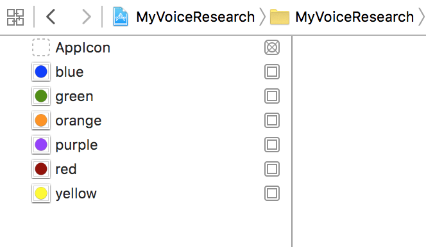Click the square icon next to blue
Image resolution: width=426 pixels, height=247 pixels.
[x=272, y=72]
